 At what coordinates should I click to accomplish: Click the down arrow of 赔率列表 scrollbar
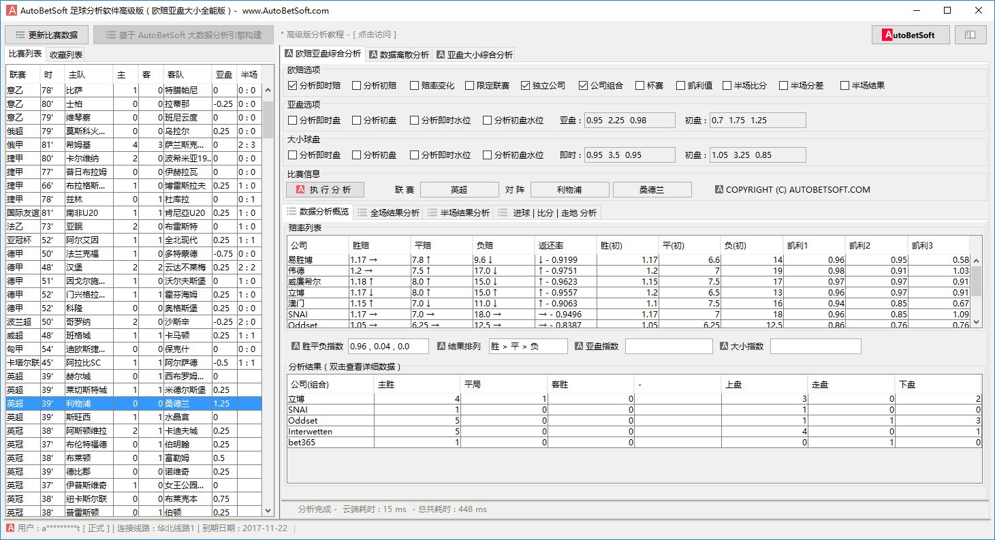(x=977, y=322)
